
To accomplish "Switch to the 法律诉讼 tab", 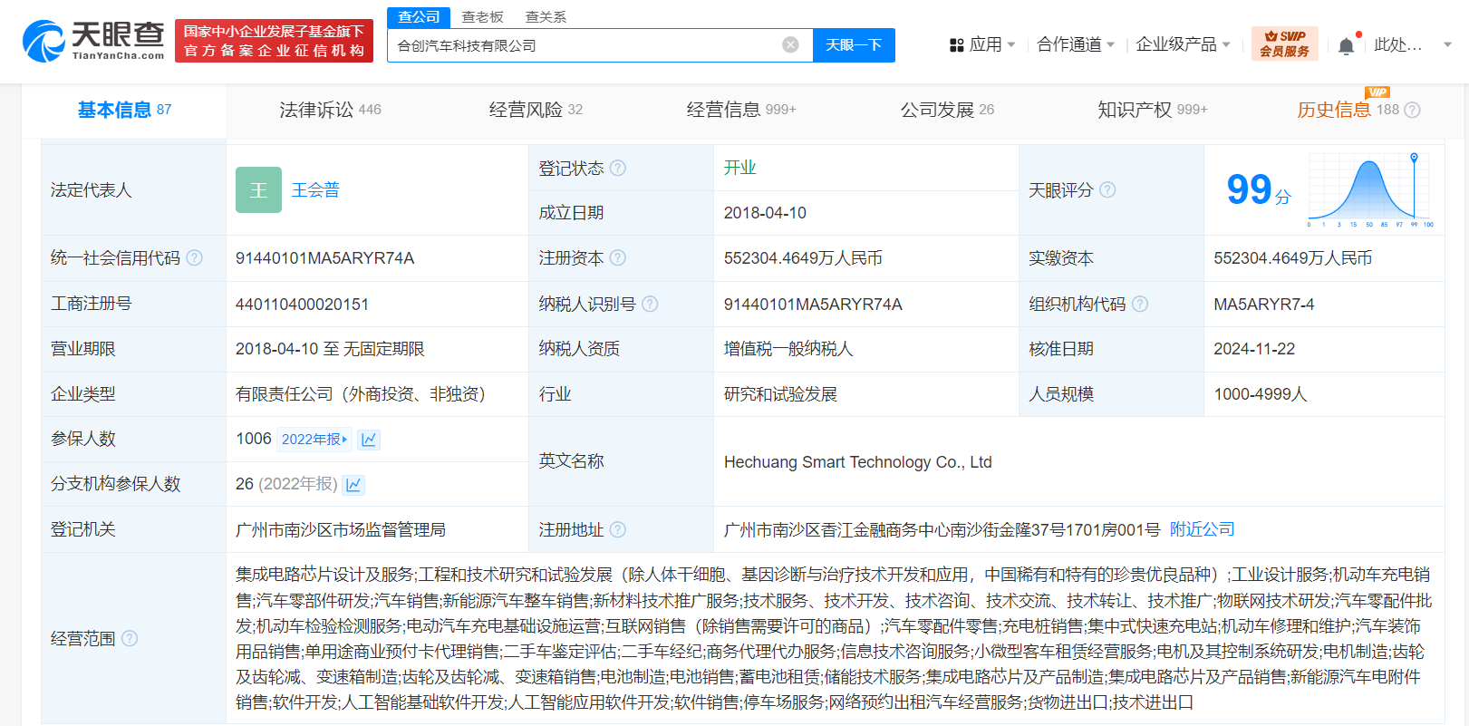I will [329, 110].
